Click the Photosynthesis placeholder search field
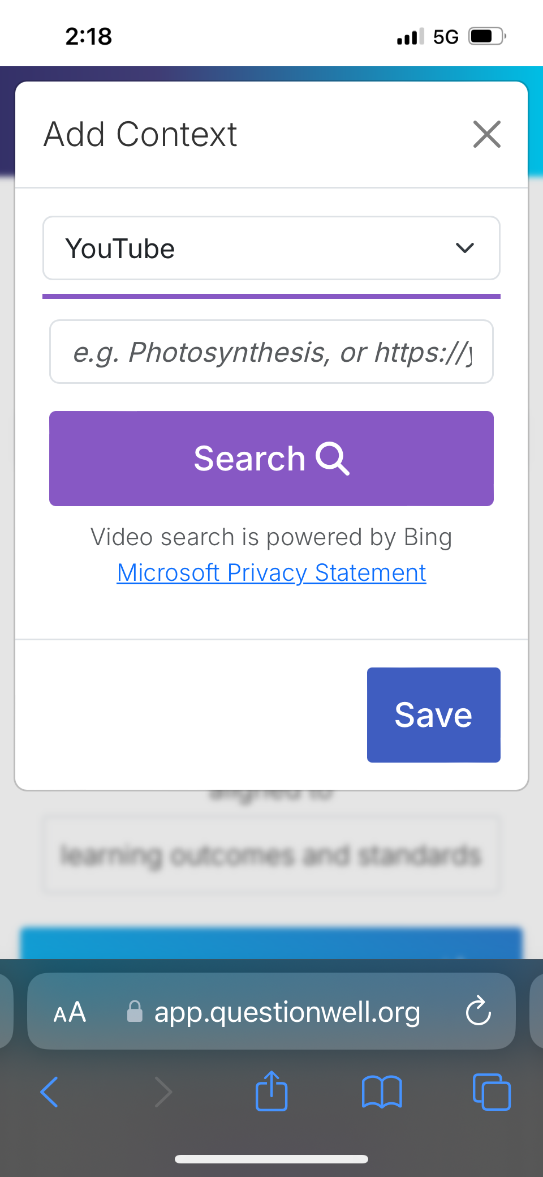Screen dimensions: 543x1177 271,352
